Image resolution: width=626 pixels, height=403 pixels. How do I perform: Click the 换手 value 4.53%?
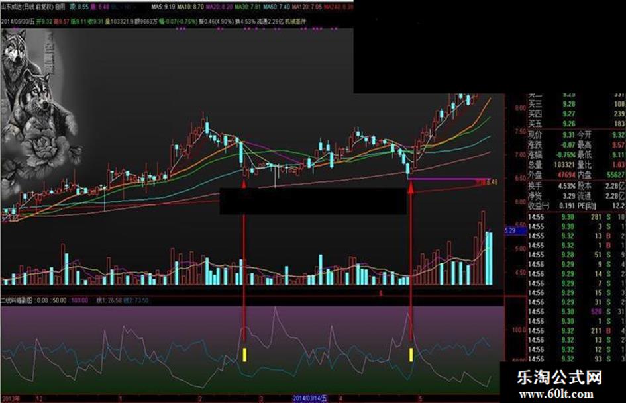[567, 186]
